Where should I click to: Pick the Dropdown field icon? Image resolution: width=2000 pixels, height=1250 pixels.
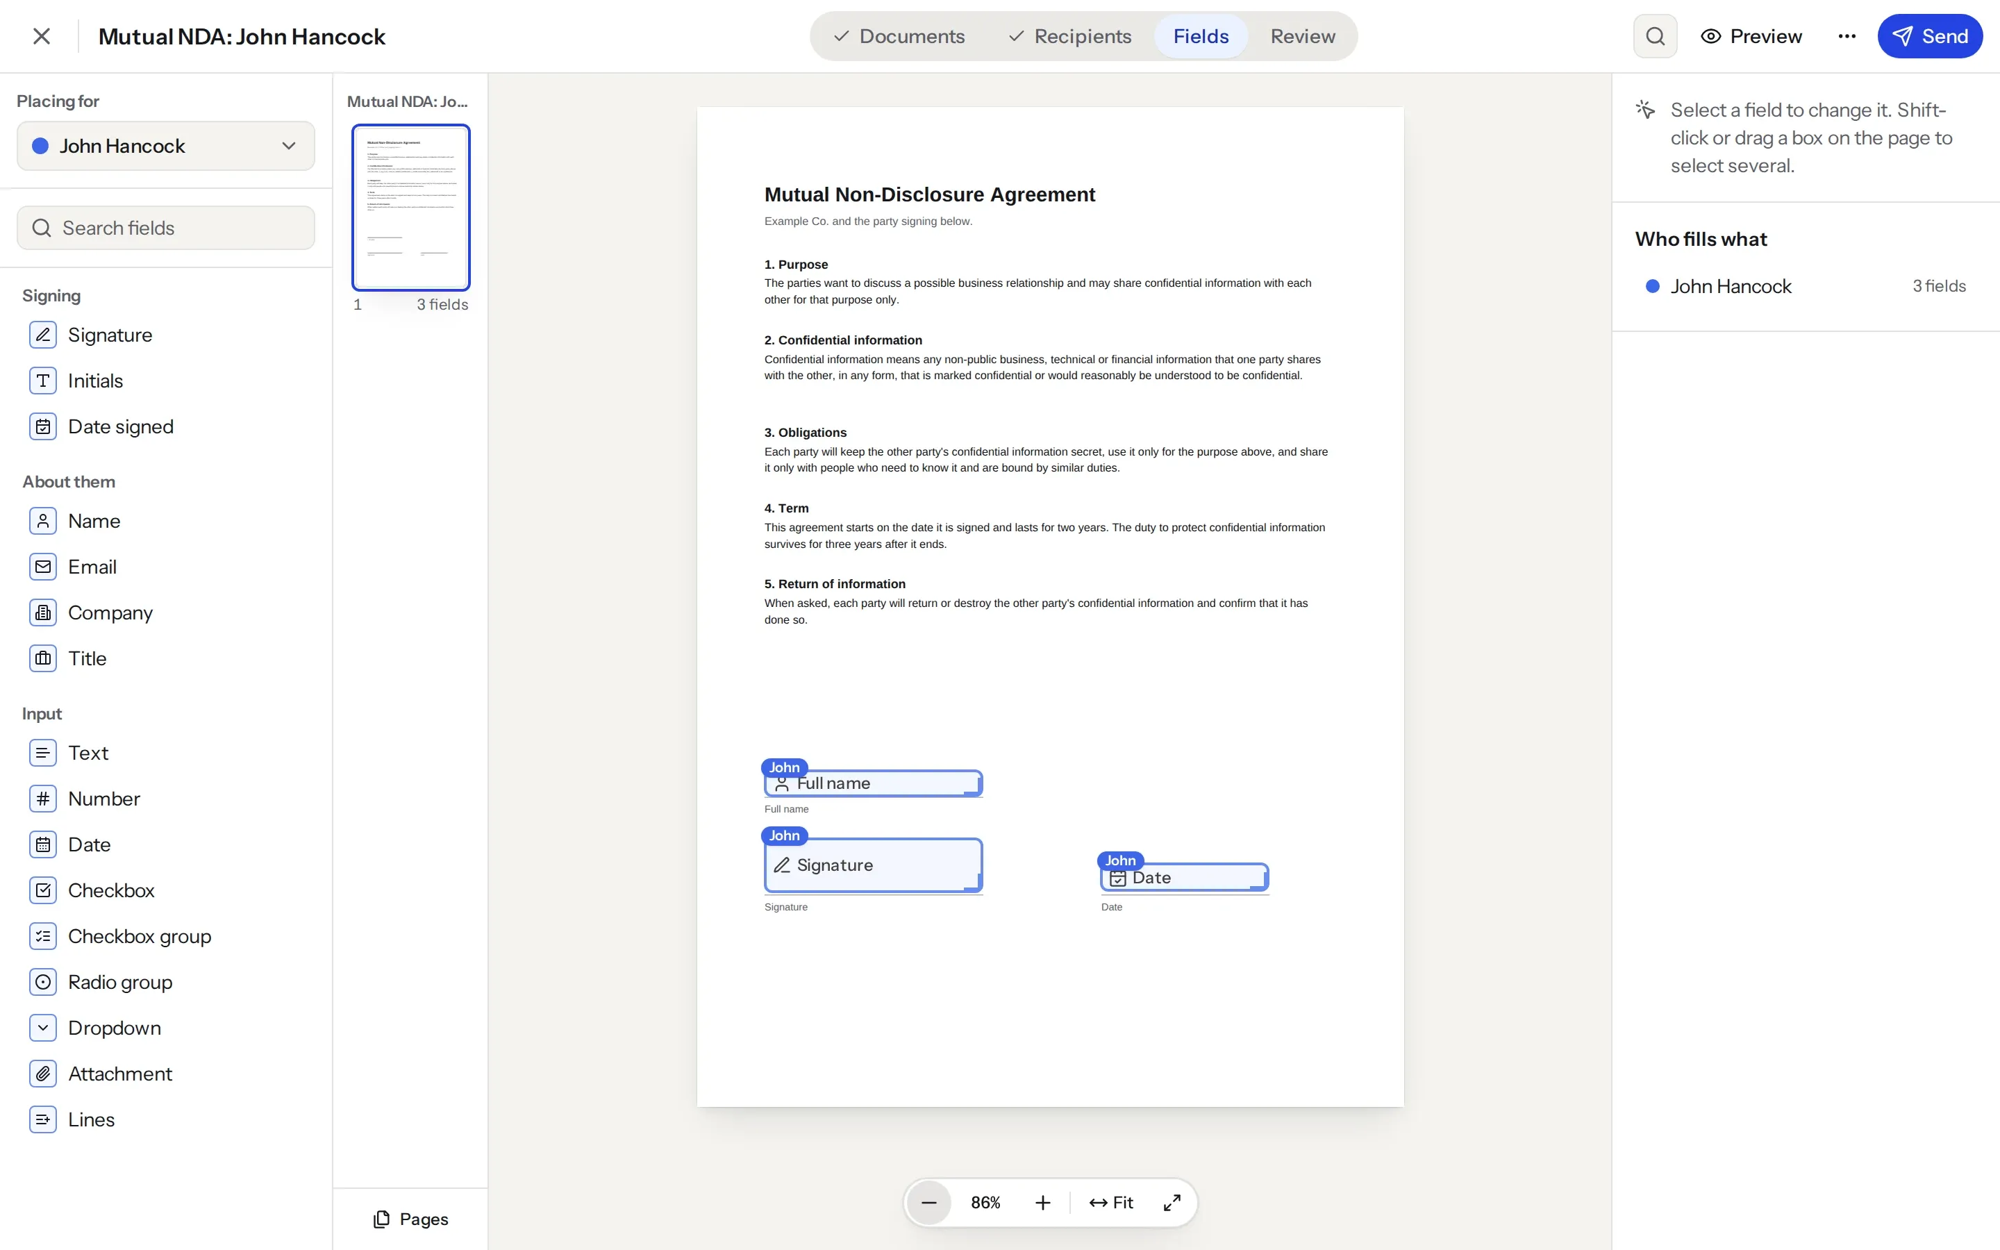(43, 1028)
